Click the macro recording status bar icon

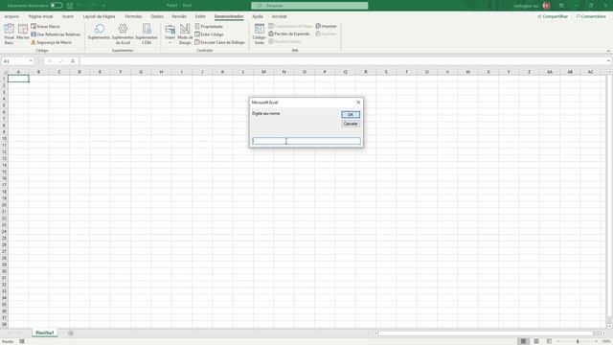point(22,341)
